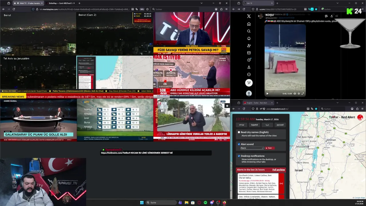366x206 pixels.
Task: Click the share icon on the tweet
Action: point(331,16)
